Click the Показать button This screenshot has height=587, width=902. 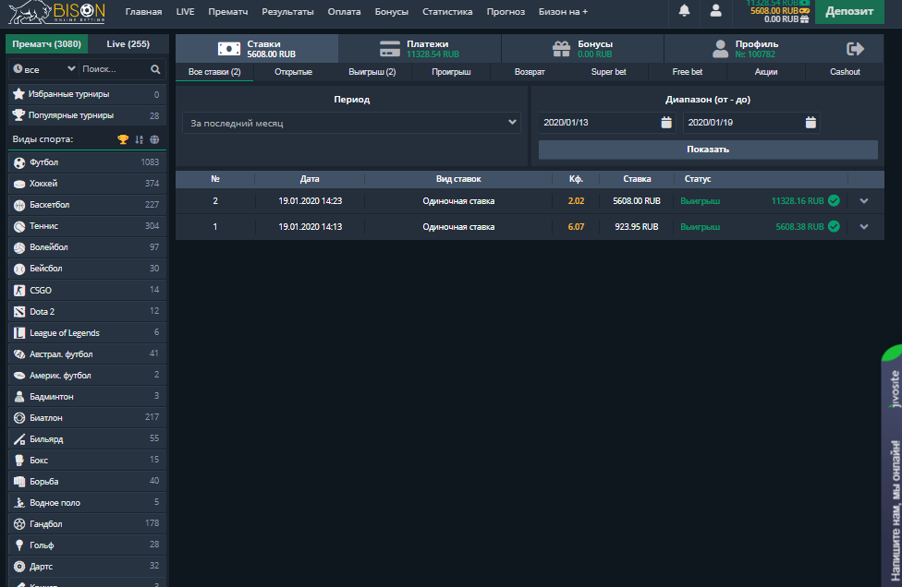point(708,150)
